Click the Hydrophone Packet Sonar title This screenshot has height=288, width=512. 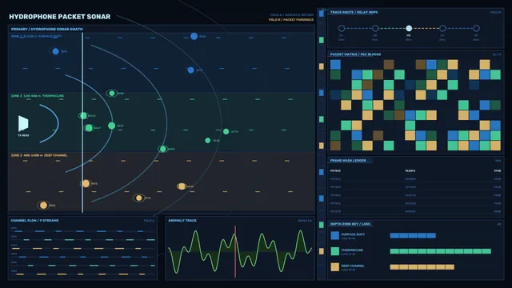pos(60,17)
